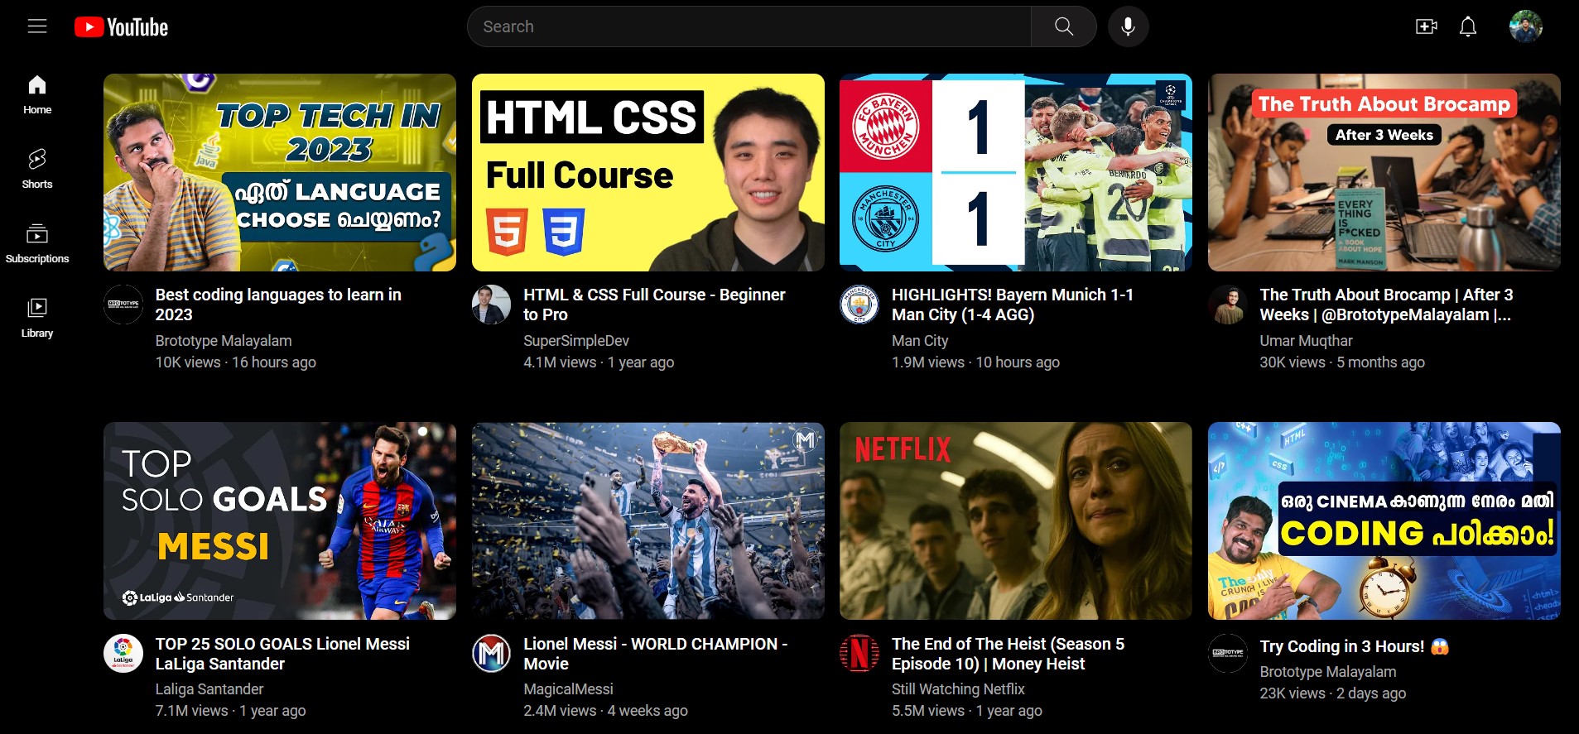The image size is (1579, 734).
Task: Open Library in sidebar
Action: [37, 318]
